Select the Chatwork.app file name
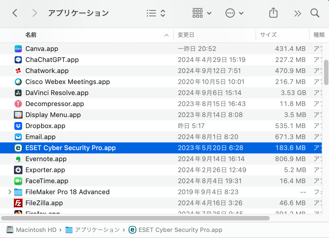 click(47, 71)
